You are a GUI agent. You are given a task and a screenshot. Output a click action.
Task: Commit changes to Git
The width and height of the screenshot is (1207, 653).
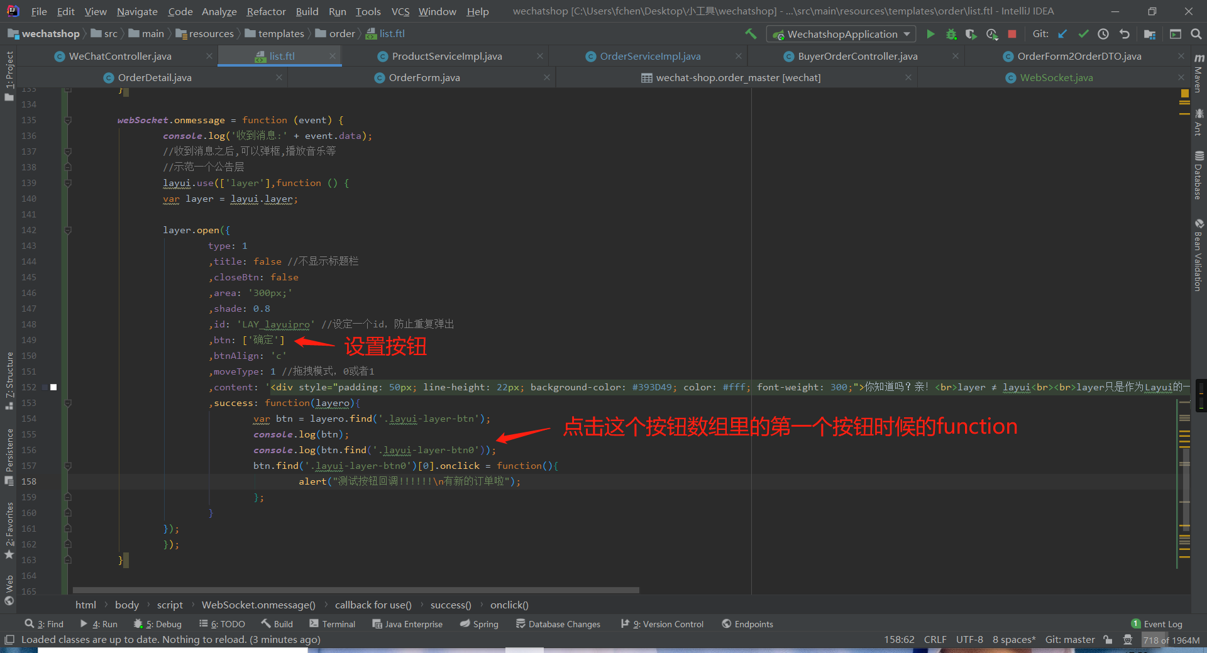[1083, 34]
